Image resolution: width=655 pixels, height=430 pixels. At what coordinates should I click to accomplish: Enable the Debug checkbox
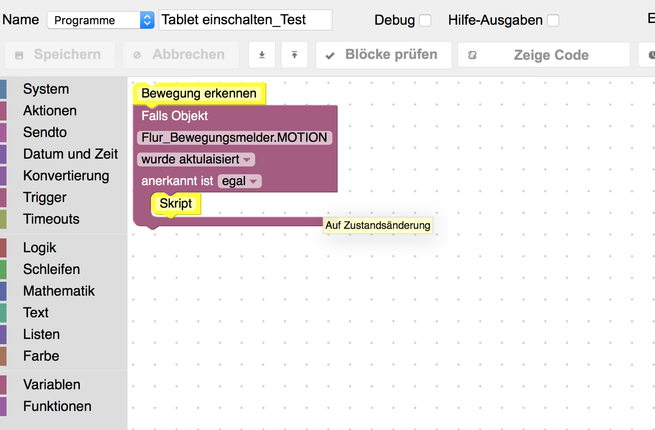pos(425,20)
